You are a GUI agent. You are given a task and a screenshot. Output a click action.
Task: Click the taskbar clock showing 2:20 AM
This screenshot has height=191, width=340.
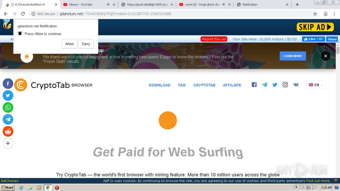point(326,188)
